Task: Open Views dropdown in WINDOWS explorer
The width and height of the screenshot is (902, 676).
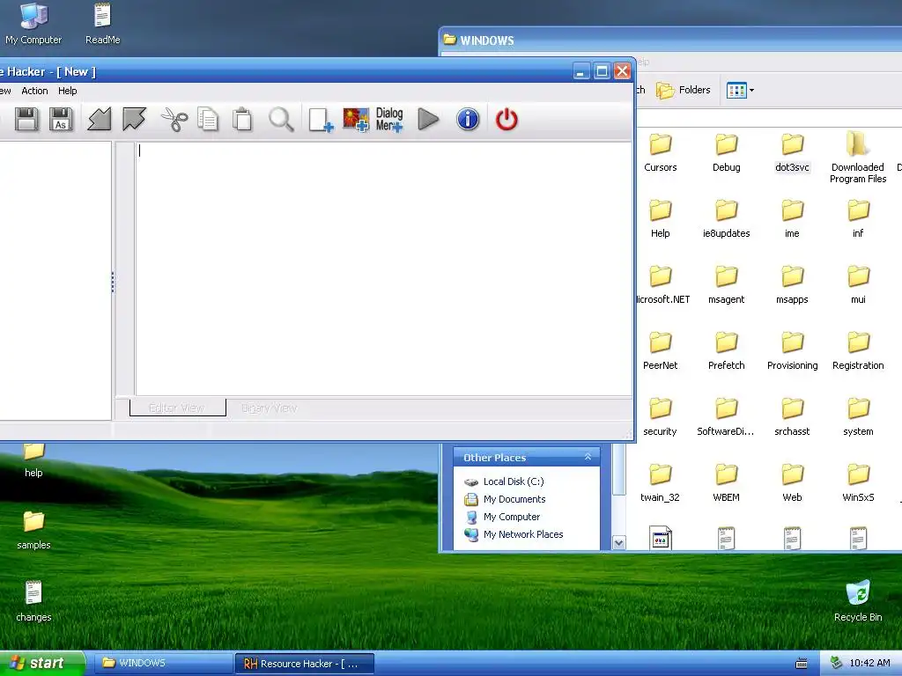Action: [740, 91]
